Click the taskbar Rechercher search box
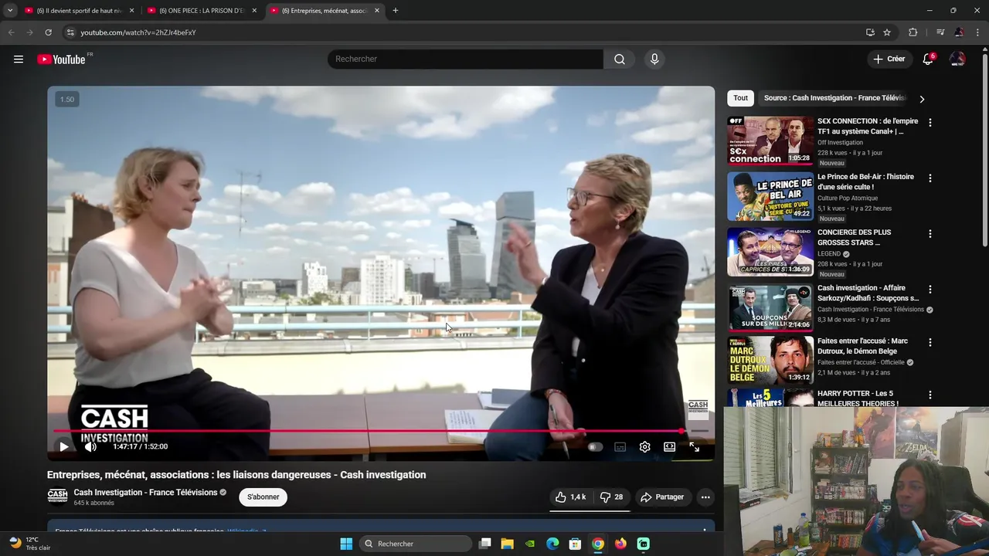 click(x=416, y=544)
